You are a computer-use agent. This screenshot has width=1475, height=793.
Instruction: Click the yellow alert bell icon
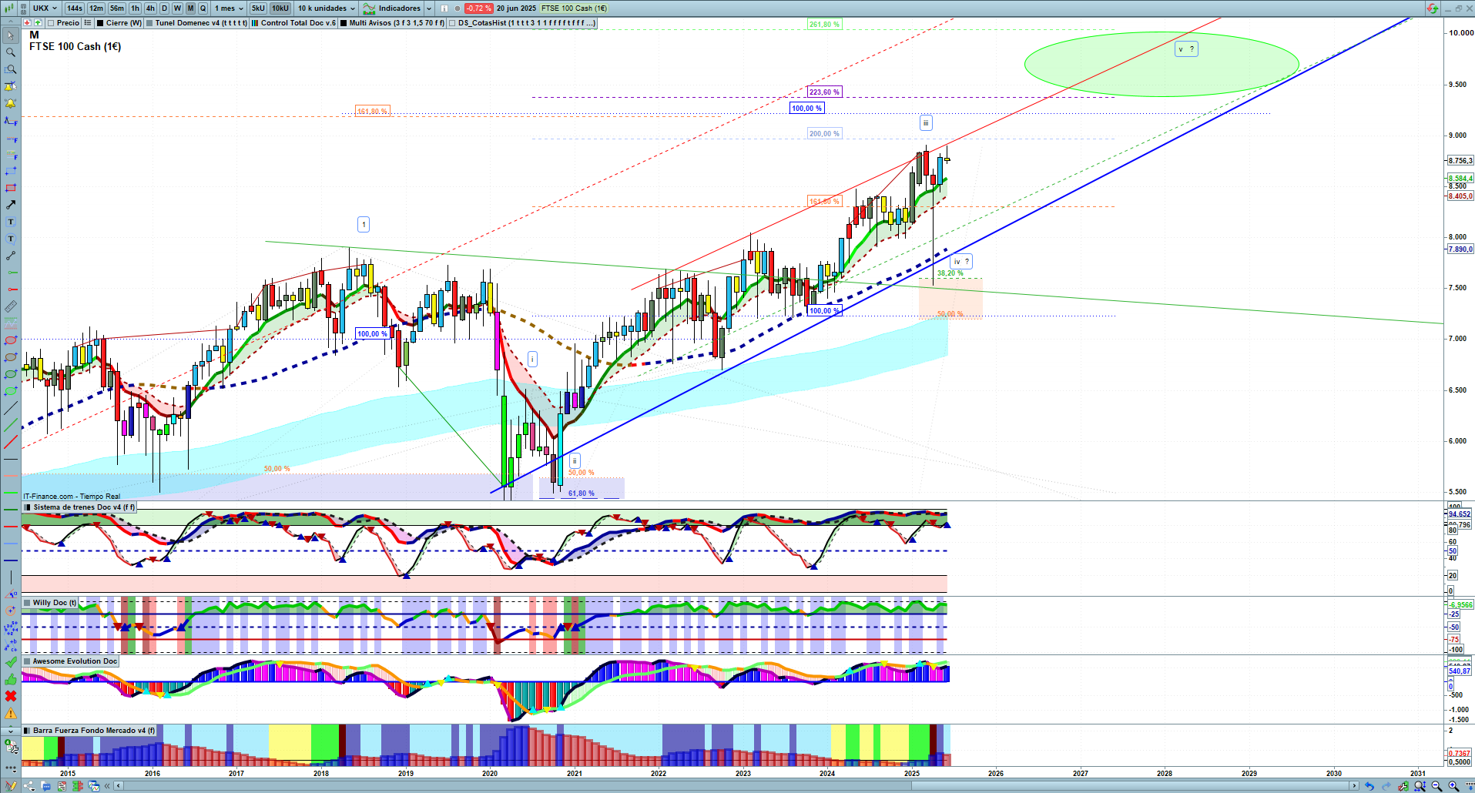point(11,103)
